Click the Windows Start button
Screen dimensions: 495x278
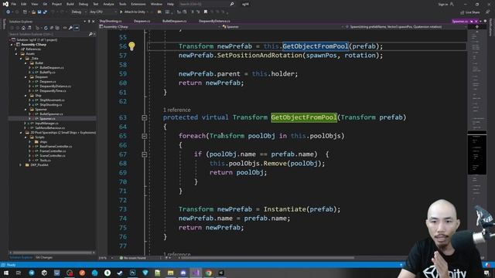(6, 273)
